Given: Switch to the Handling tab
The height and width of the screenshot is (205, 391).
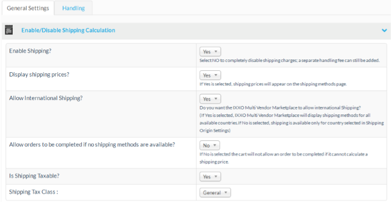Looking at the screenshot, I should (x=73, y=8).
